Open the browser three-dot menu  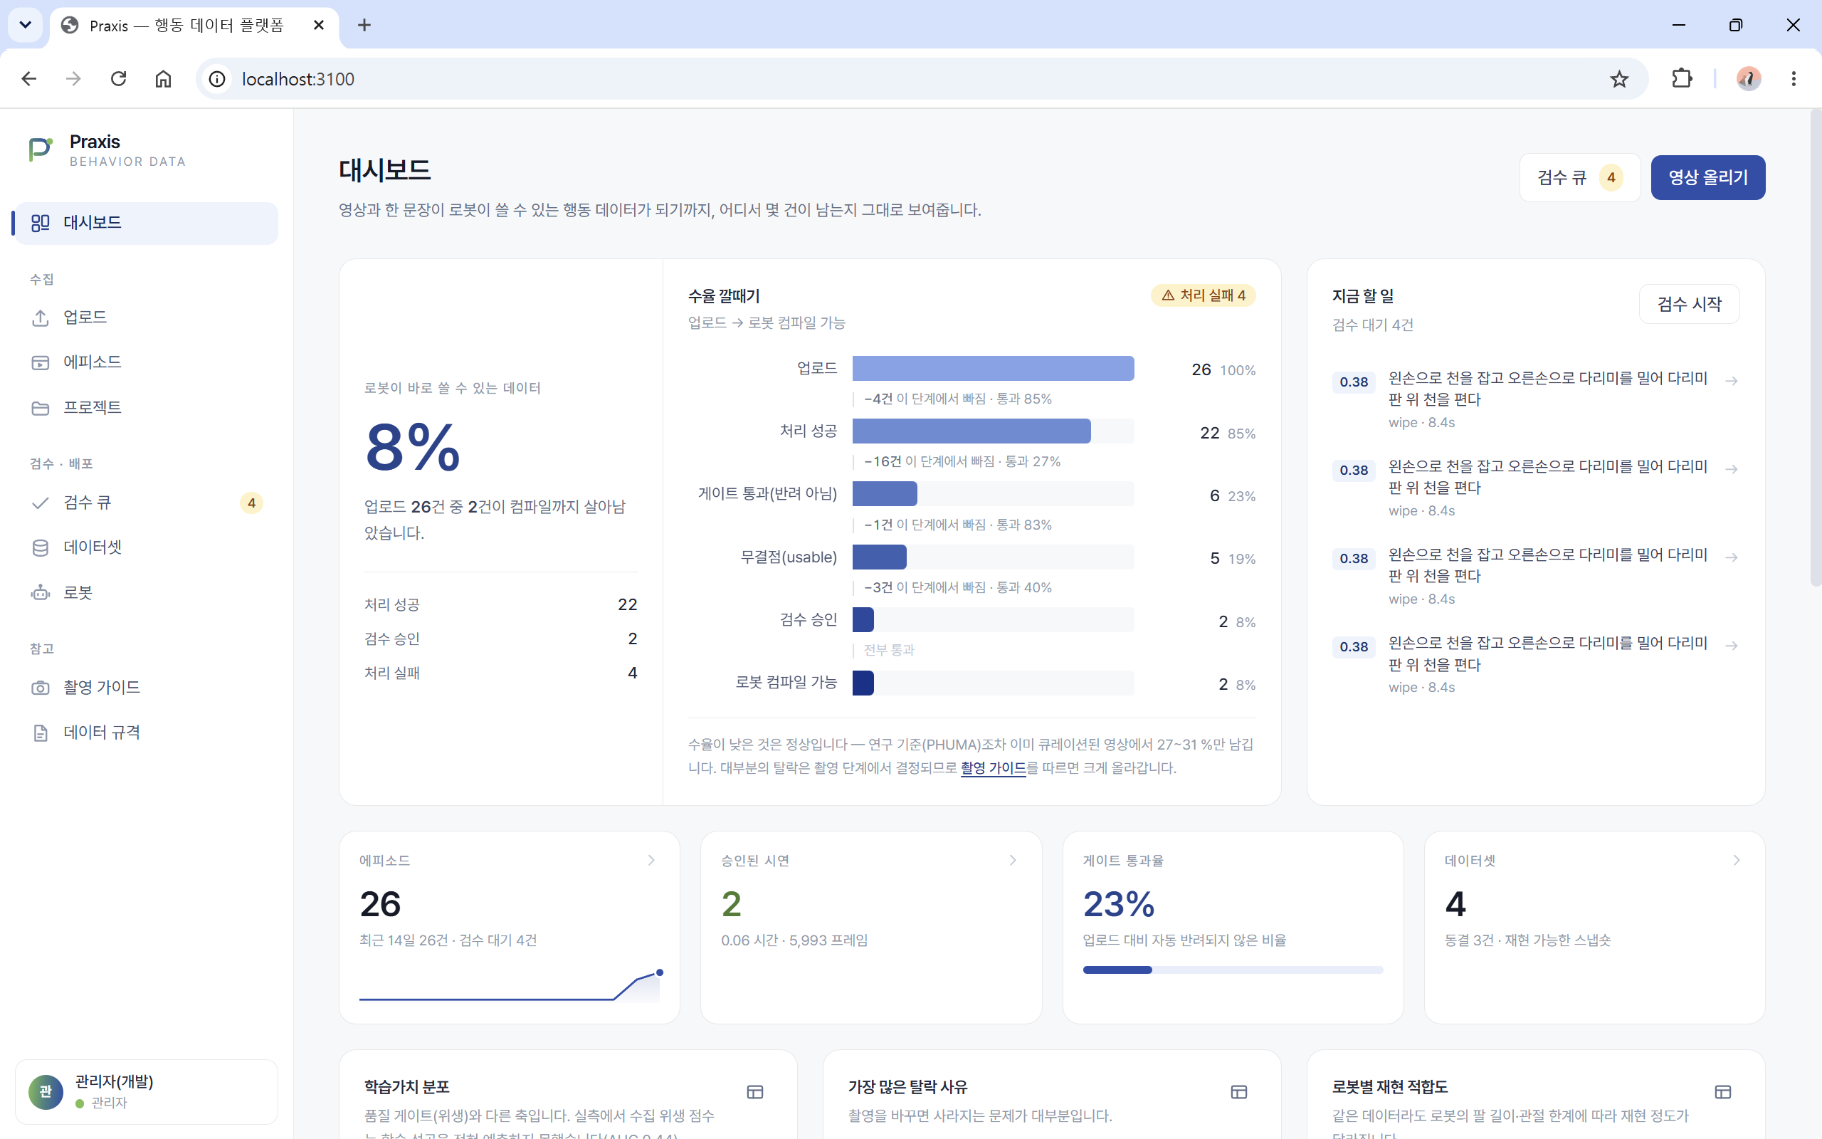[x=1794, y=79]
